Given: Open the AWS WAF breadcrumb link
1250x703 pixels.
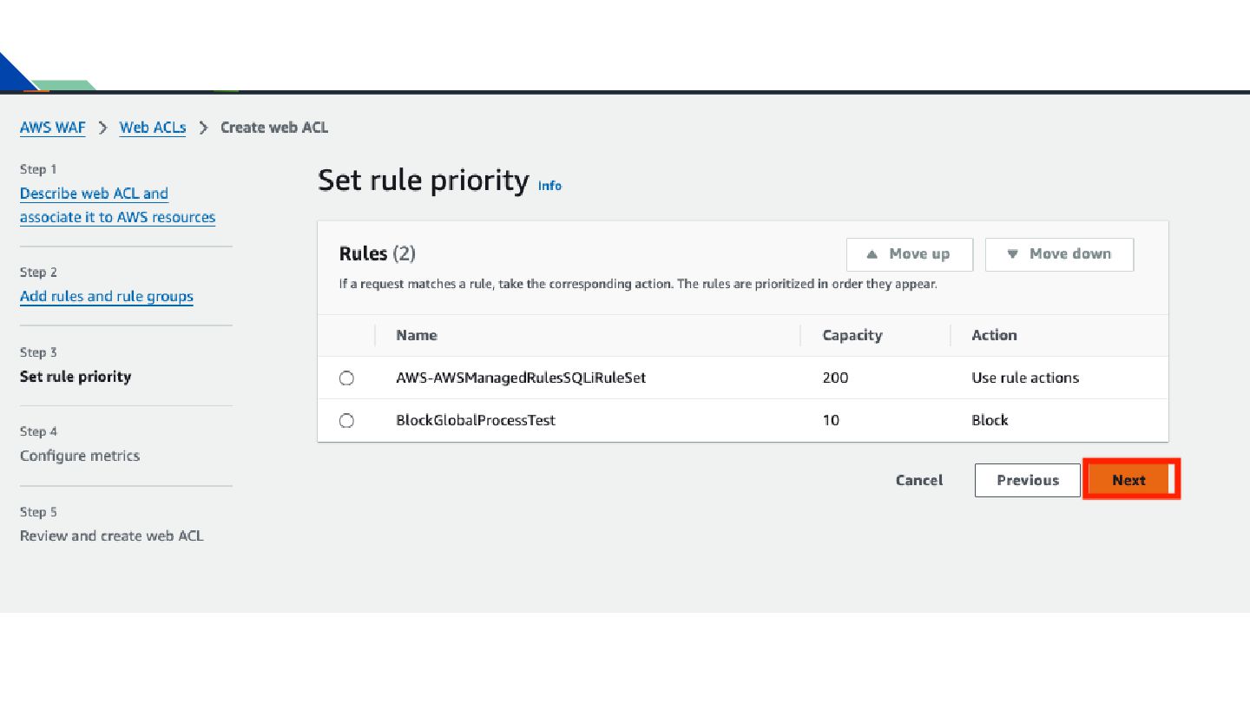Looking at the screenshot, I should coord(53,128).
